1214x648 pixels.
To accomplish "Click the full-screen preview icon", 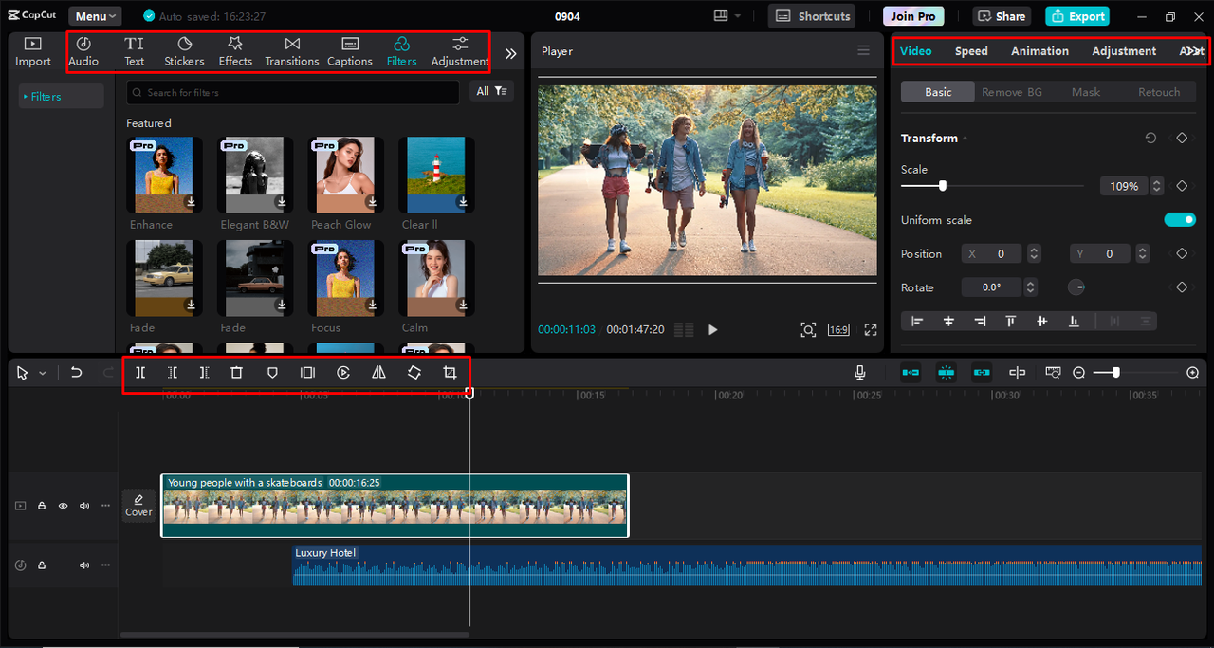I will (x=871, y=330).
